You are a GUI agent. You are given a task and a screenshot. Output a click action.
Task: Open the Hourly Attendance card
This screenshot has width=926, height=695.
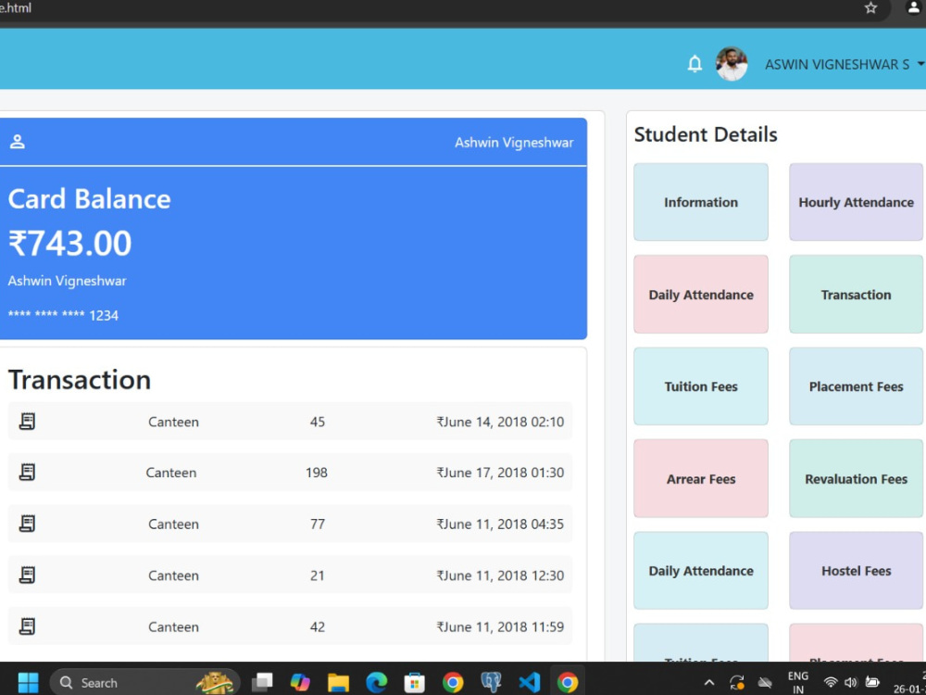(x=856, y=202)
